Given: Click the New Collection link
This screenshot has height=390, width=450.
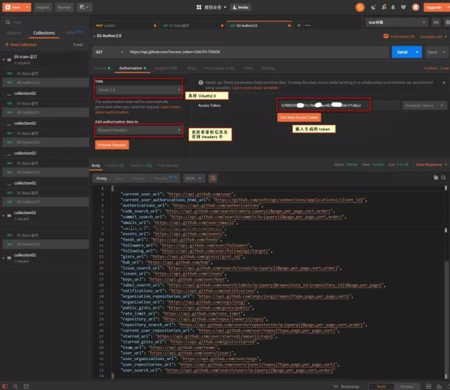Looking at the screenshot, I should point(21,45).
